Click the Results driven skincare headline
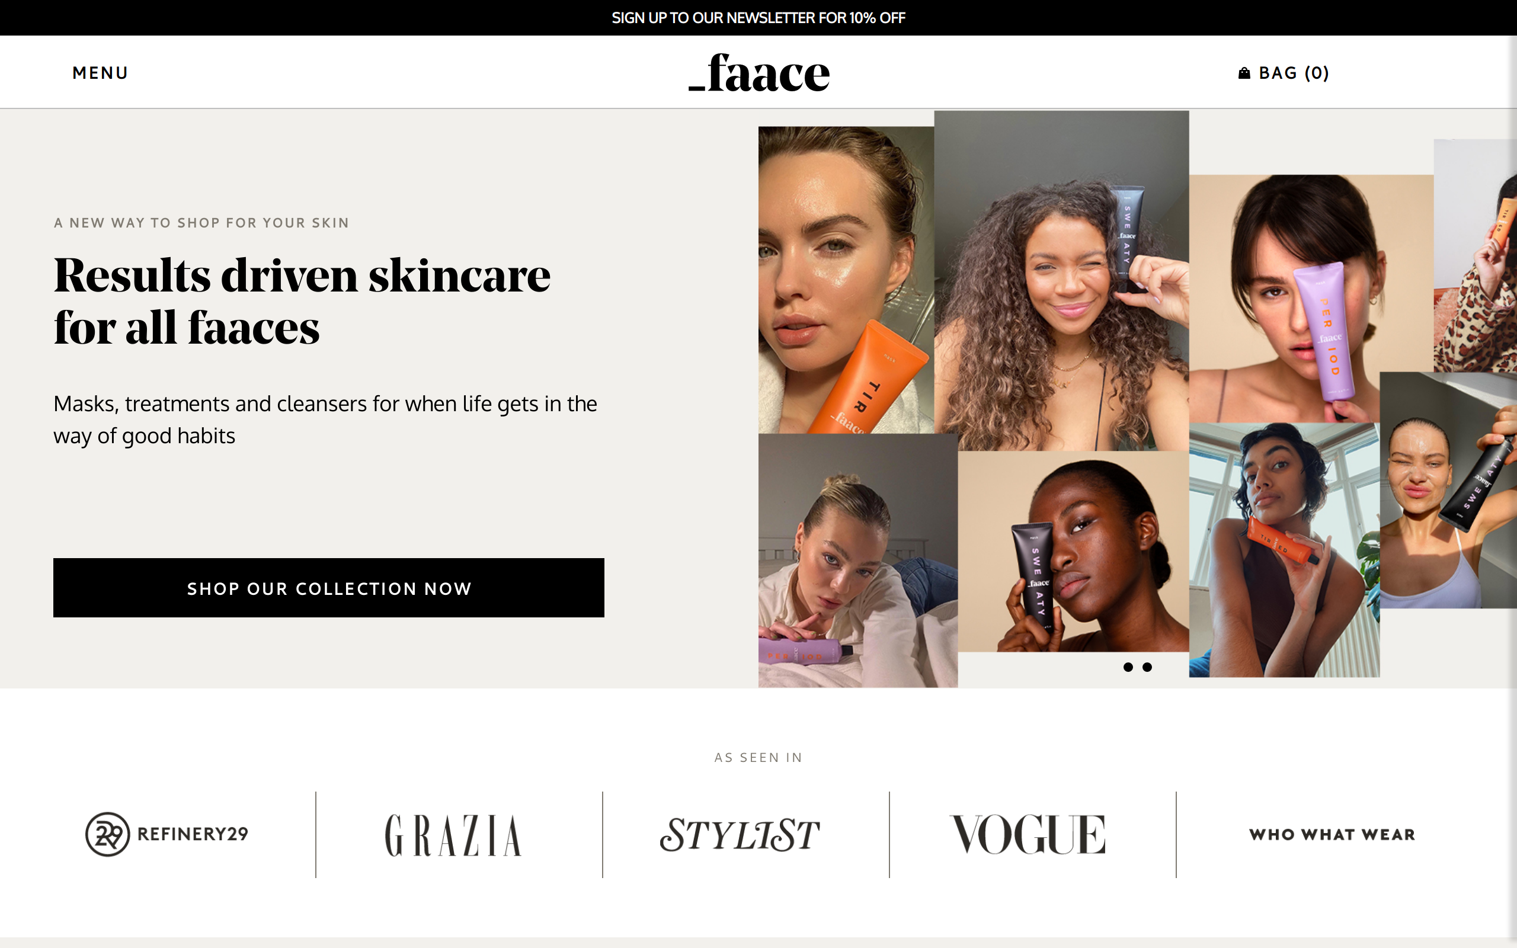This screenshot has width=1517, height=948. click(x=302, y=301)
